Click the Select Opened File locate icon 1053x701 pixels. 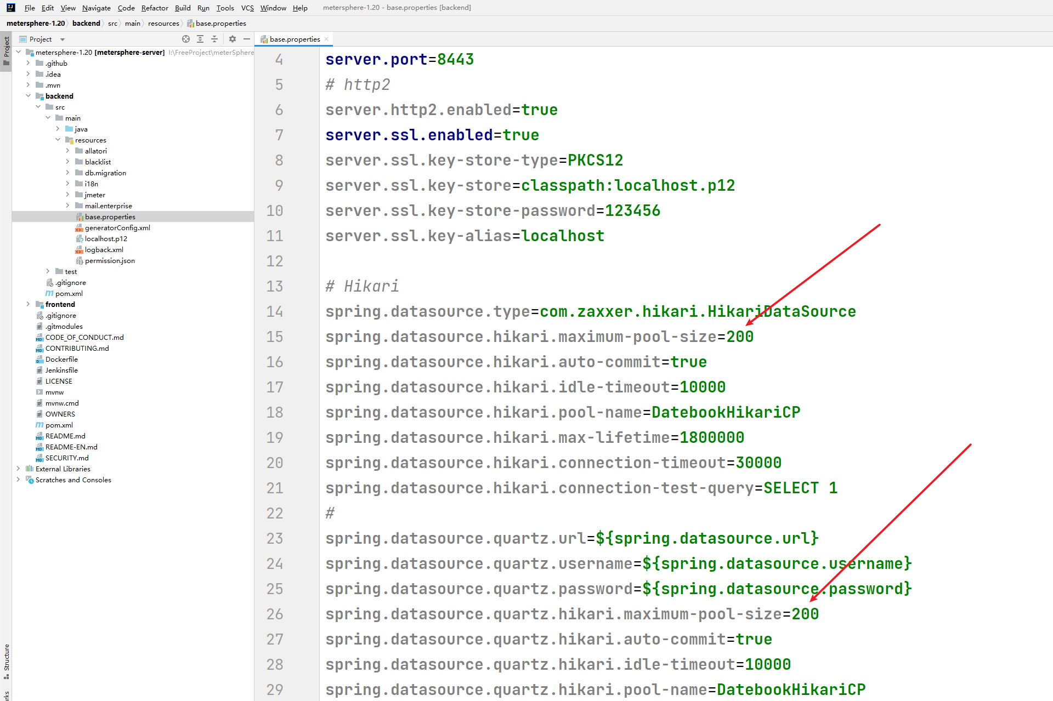click(186, 39)
